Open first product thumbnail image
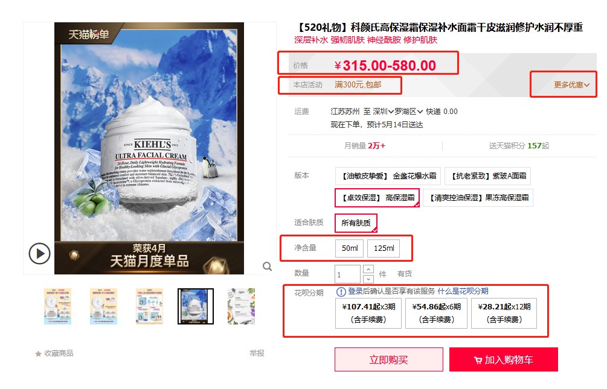The image size is (607, 389). (57, 306)
